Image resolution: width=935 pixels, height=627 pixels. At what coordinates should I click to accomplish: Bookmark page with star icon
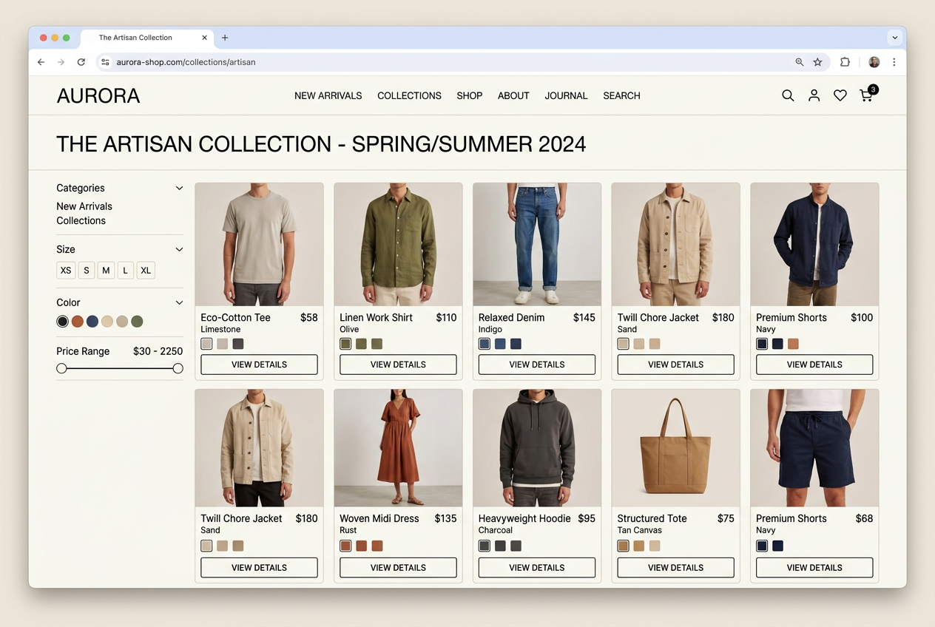817,62
